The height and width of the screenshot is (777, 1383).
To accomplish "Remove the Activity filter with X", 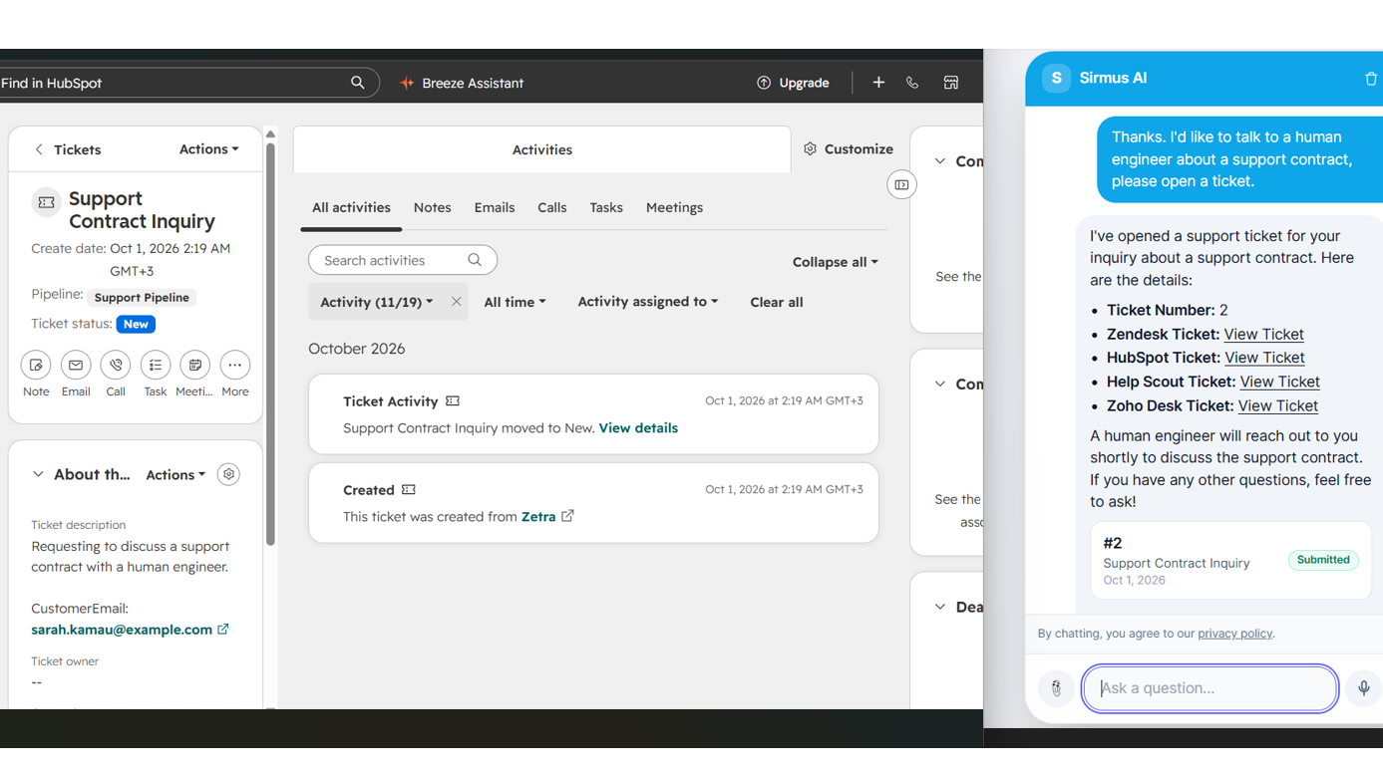I will point(456,302).
